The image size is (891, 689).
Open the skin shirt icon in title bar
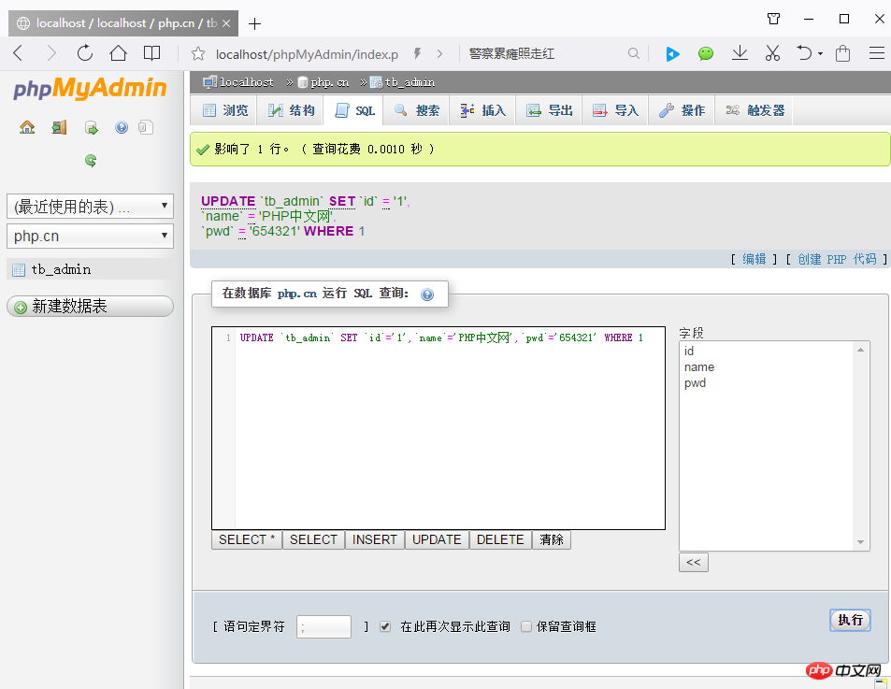[773, 19]
